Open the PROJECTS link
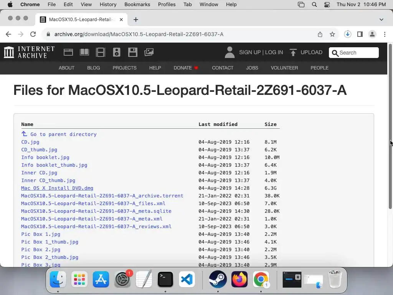This screenshot has height=295, width=393. click(125, 68)
